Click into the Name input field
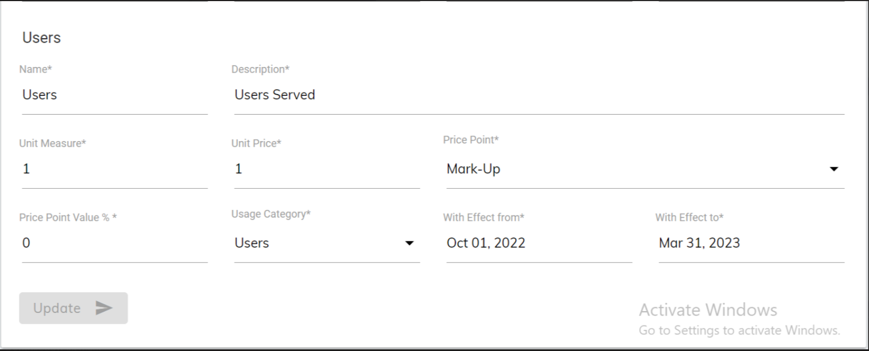Image resolution: width=869 pixels, height=351 pixels. (x=115, y=95)
